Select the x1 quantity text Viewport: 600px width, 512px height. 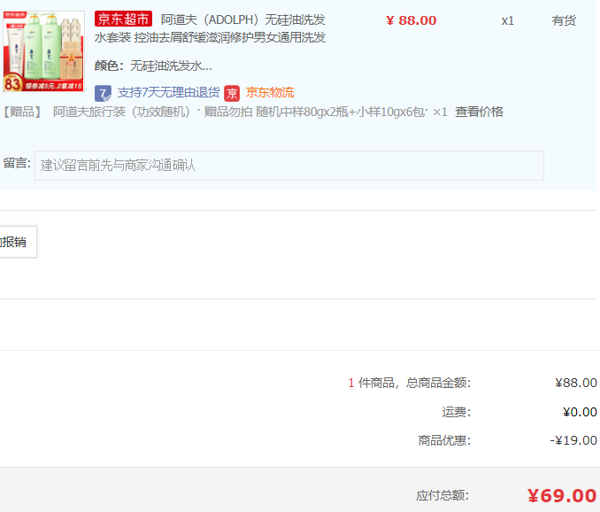pyautogui.click(x=507, y=20)
